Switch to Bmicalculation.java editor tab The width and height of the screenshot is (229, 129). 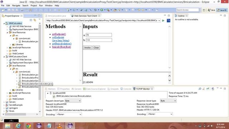(x=55, y=16)
